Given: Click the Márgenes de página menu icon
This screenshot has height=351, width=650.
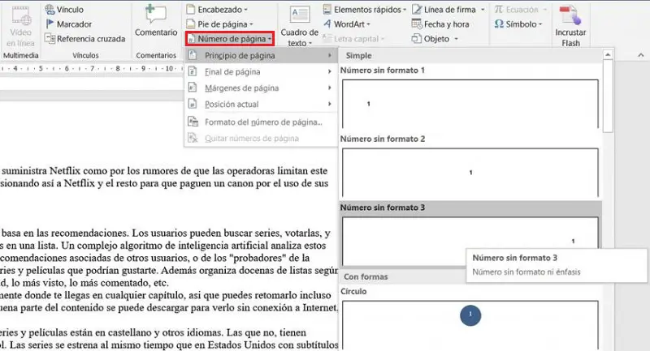Looking at the screenshot, I should (x=193, y=88).
